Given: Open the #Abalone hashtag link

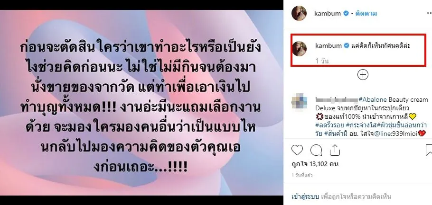Looking at the screenshot, I should [x=374, y=99].
